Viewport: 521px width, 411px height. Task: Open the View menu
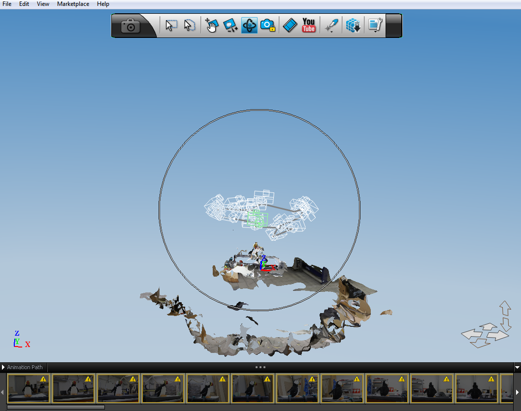tap(43, 4)
